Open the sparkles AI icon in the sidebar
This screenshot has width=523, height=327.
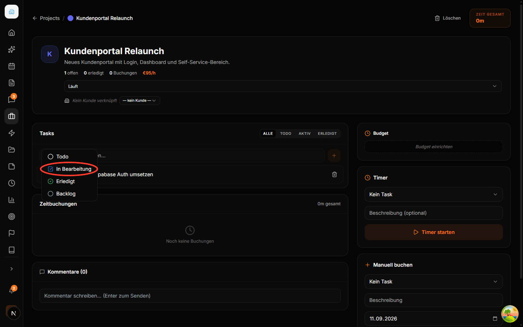click(12, 49)
